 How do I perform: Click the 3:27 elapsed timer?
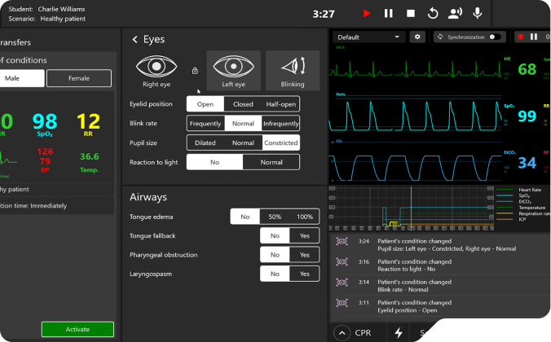(324, 14)
